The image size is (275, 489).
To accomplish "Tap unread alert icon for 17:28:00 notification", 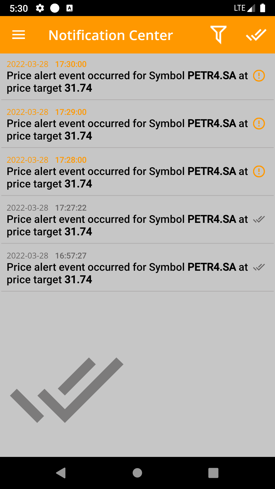I will point(259,171).
